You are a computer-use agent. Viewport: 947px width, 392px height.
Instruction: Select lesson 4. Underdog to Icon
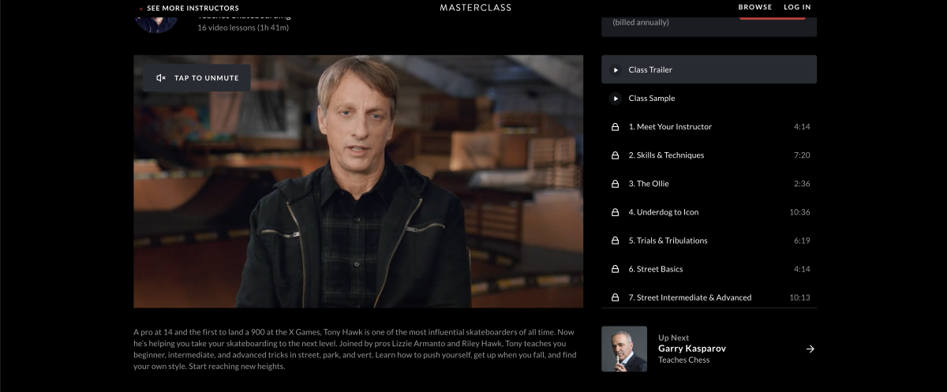coord(709,211)
